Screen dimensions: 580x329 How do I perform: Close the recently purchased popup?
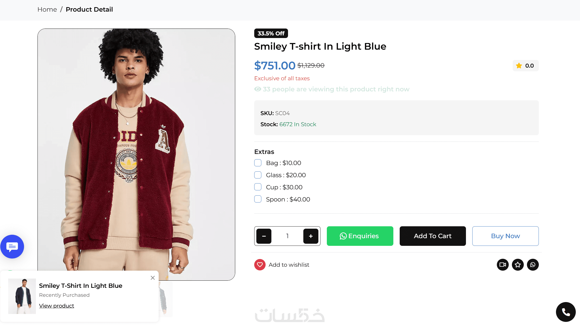click(x=153, y=278)
